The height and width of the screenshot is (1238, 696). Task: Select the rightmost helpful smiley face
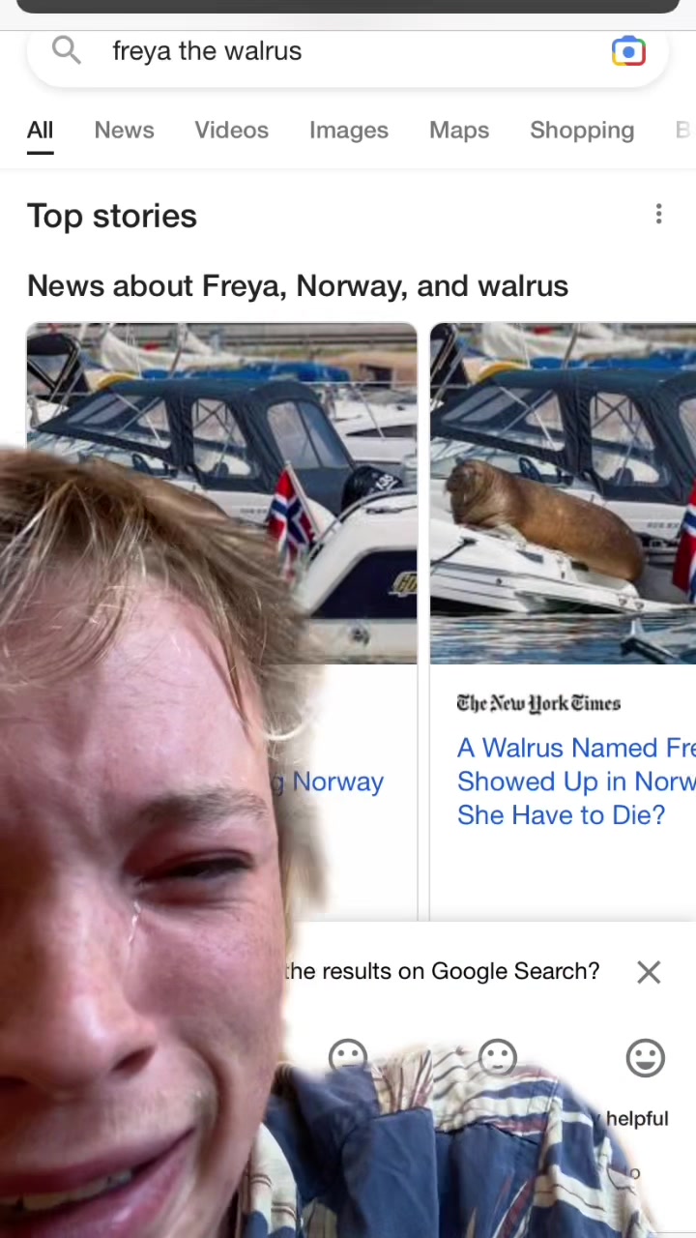(x=645, y=1058)
